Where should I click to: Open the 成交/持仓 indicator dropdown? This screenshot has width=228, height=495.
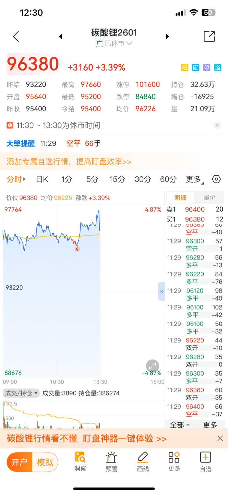21,393
